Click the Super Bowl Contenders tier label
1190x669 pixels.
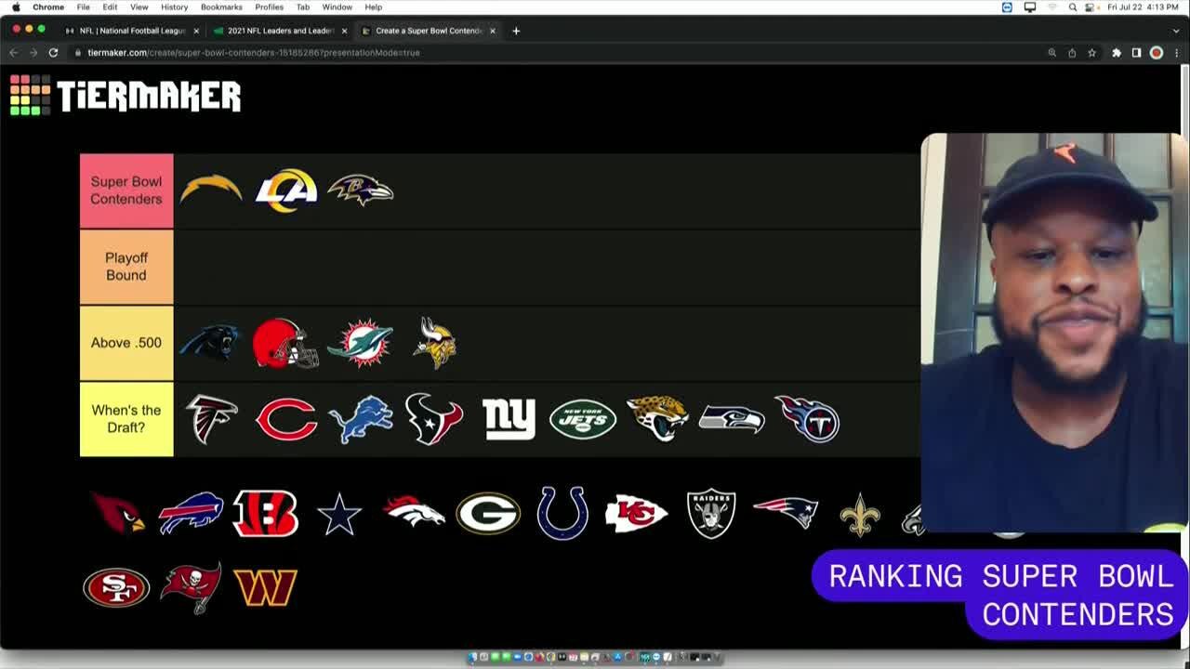point(126,190)
